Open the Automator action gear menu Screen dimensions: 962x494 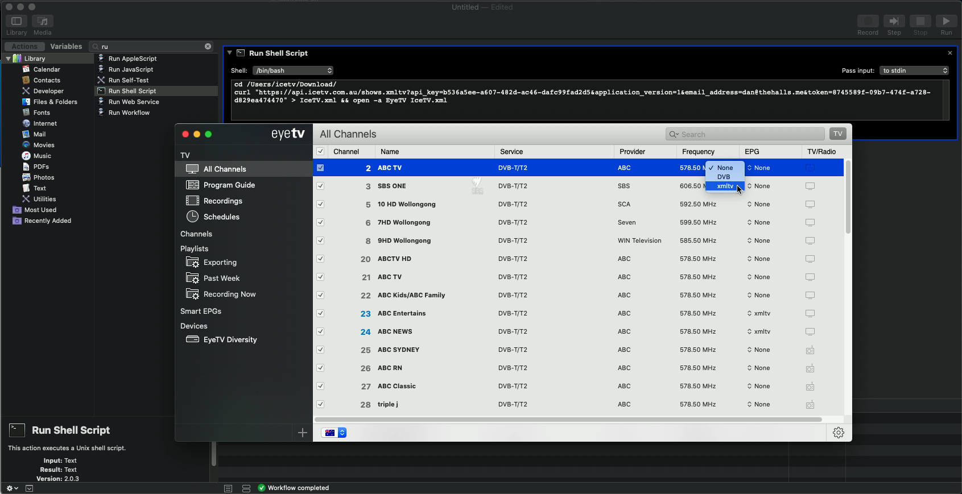pos(12,488)
